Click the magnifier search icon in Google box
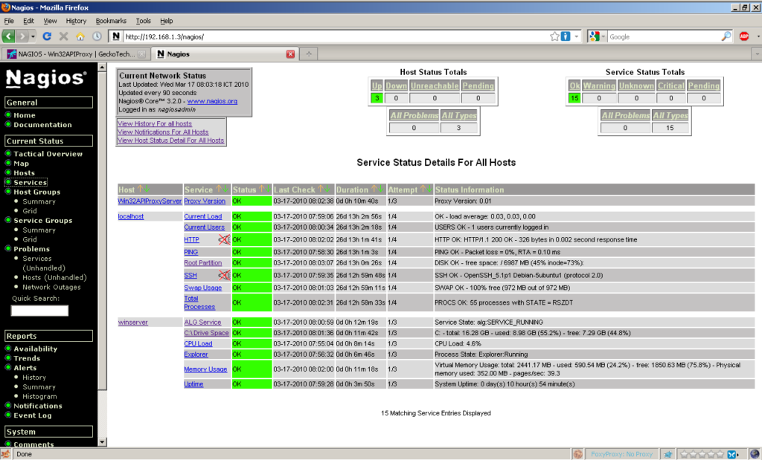The height and width of the screenshot is (460, 762). [x=726, y=36]
